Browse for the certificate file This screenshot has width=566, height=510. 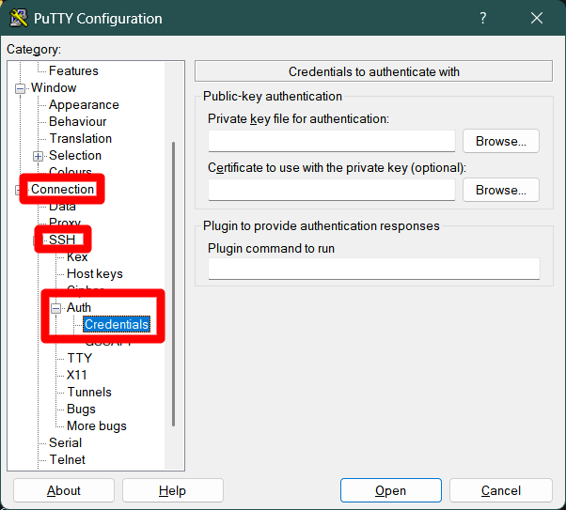point(501,190)
